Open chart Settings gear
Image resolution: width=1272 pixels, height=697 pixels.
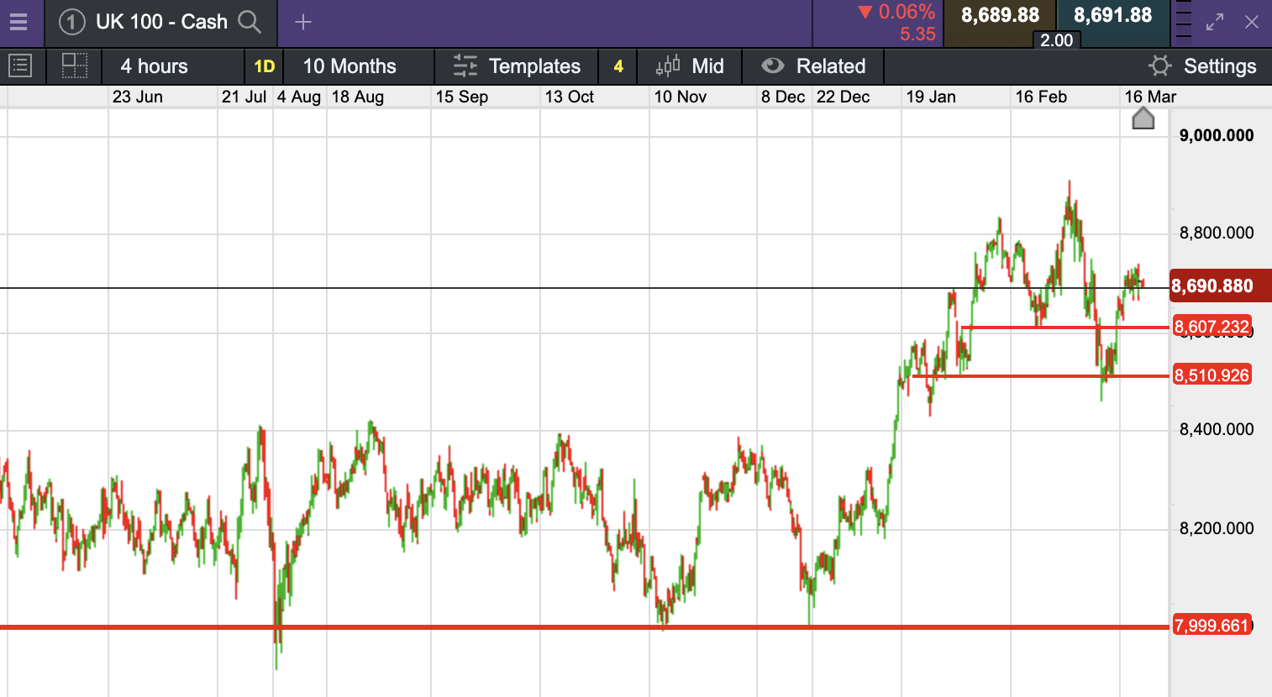tap(1160, 66)
